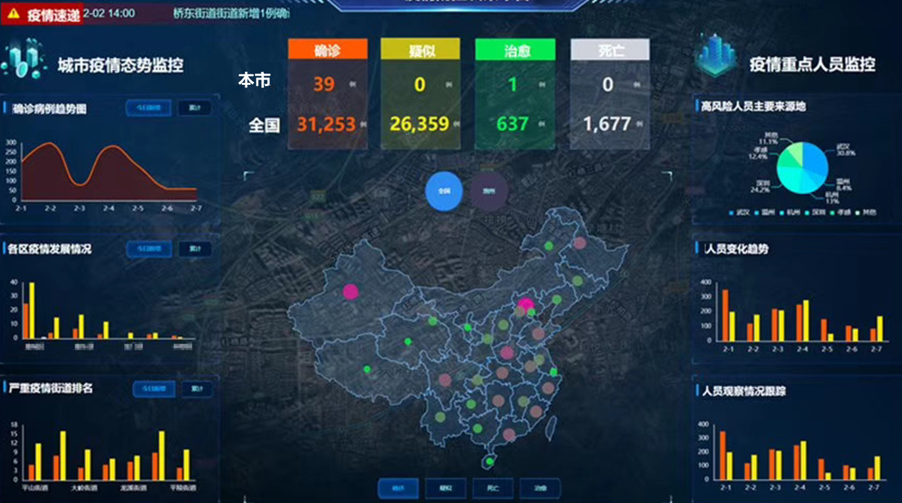Click the second tab below the map
Viewport: 902px width, 503px height.
click(x=445, y=489)
